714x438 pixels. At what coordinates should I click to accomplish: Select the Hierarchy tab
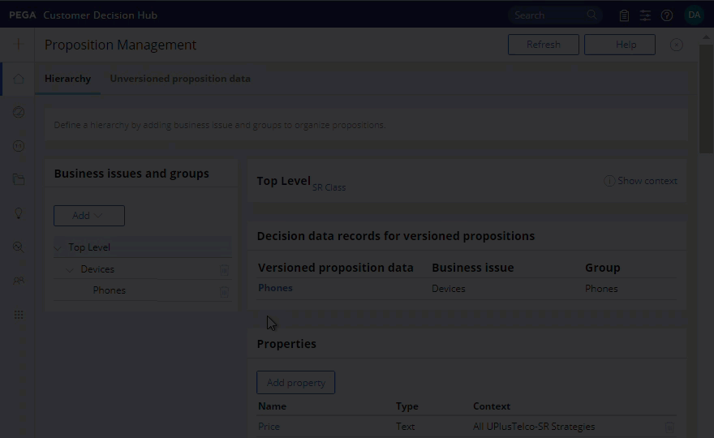tap(67, 79)
